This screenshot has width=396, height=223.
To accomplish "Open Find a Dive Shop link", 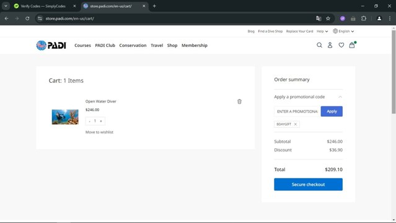I will [270, 32].
